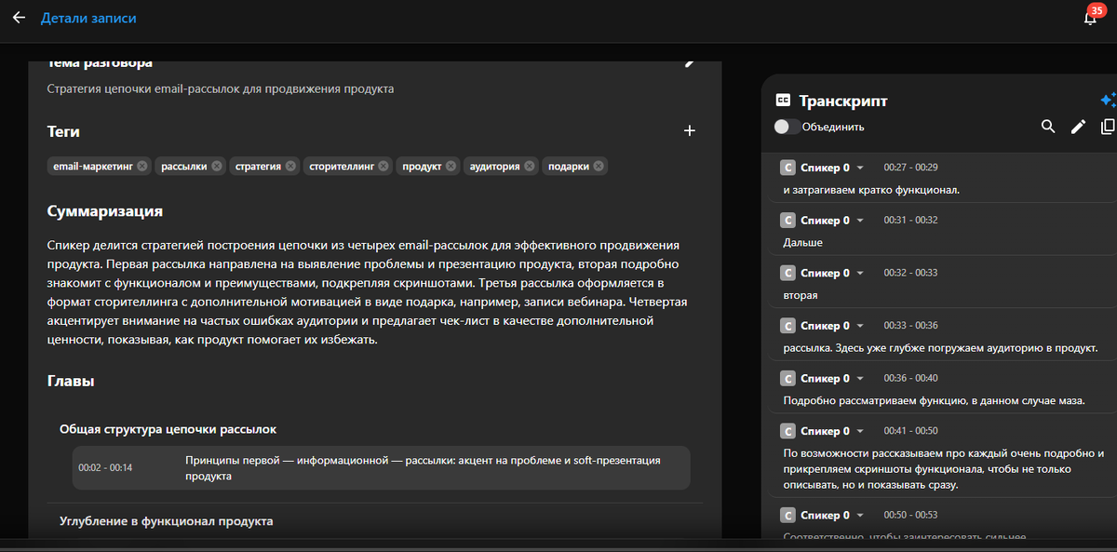Click the Детали записи header link
1117x552 pixels.
88,18
